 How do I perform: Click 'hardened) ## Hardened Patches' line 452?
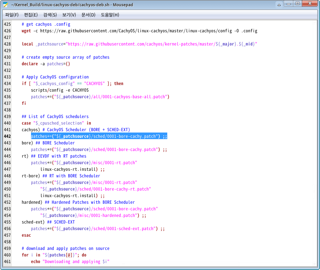(78, 202)
